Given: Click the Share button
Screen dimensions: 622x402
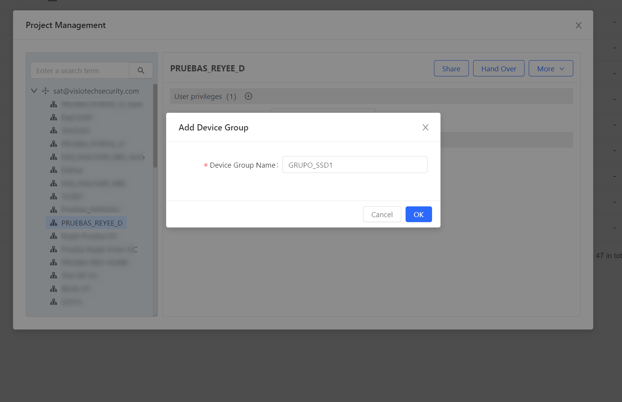Looking at the screenshot, I should pos(451,69).
